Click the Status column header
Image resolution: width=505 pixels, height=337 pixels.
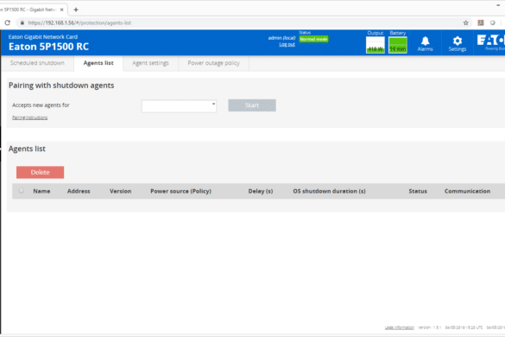418,191
